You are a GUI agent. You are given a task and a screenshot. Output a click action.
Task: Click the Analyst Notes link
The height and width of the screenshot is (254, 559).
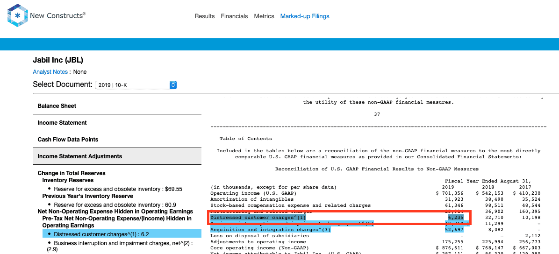point(50,71)
